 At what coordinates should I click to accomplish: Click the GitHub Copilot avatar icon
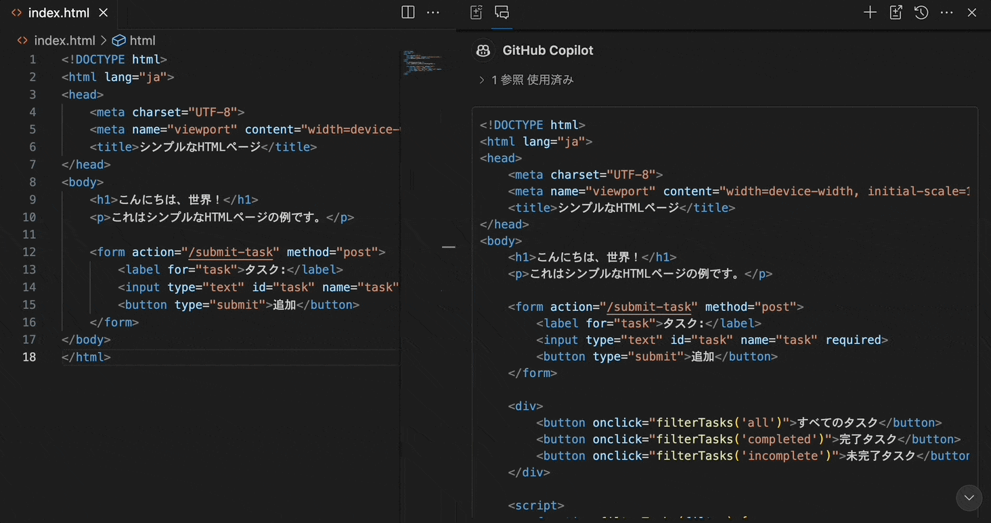click(x=483, y=51)
